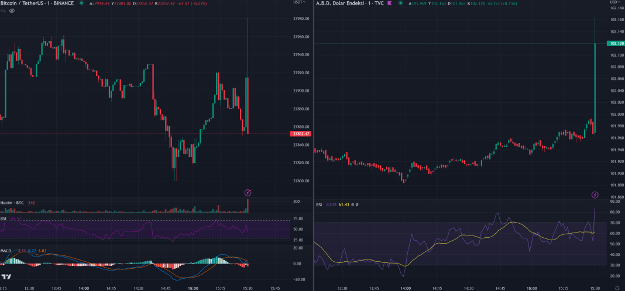The width and height of the screenshot is (625, 291).
Task: Click the lightning event icon on Bitcoin chart
Action: coord(248,192)
